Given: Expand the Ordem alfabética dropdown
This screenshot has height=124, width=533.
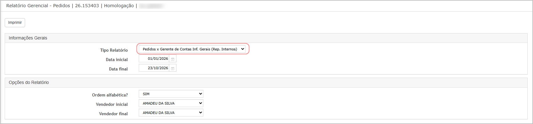Looking at the screenshot, I should (x=171, y=94).
